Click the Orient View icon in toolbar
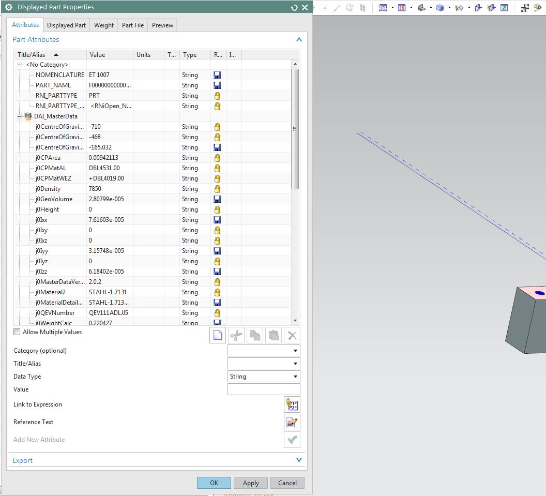The height and width of the screenshot is (496, 546). tap(421, 8)
